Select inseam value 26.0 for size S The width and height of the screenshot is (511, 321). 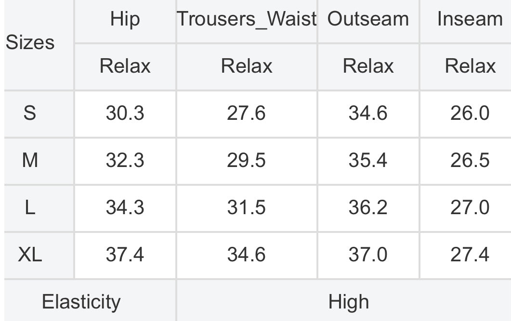tap(470, 113)
